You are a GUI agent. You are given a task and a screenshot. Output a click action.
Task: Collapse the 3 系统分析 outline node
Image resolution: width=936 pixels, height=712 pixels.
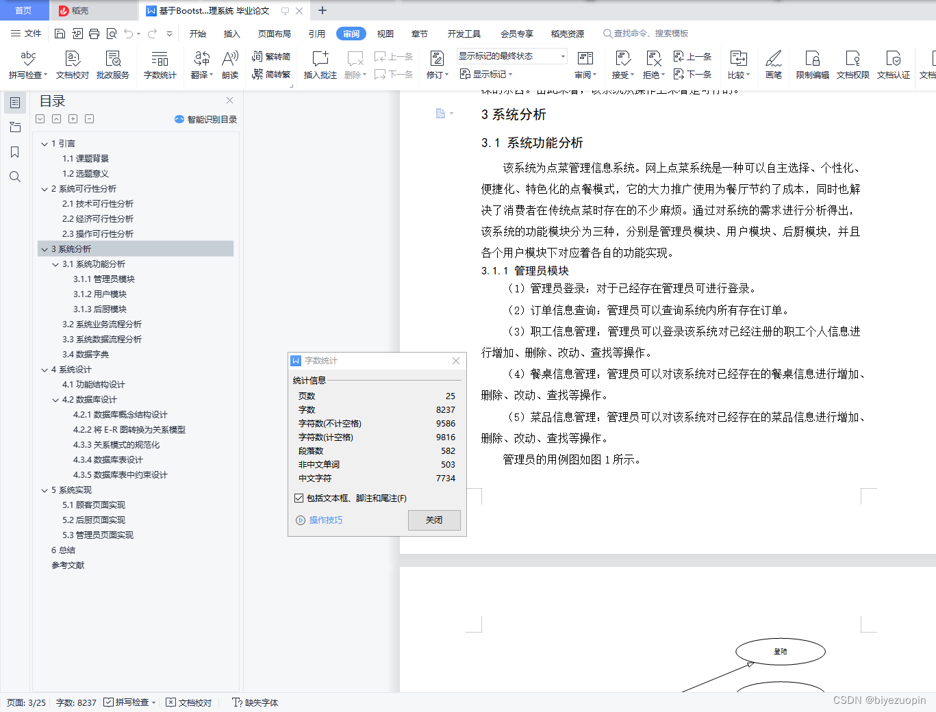(45, 249)
